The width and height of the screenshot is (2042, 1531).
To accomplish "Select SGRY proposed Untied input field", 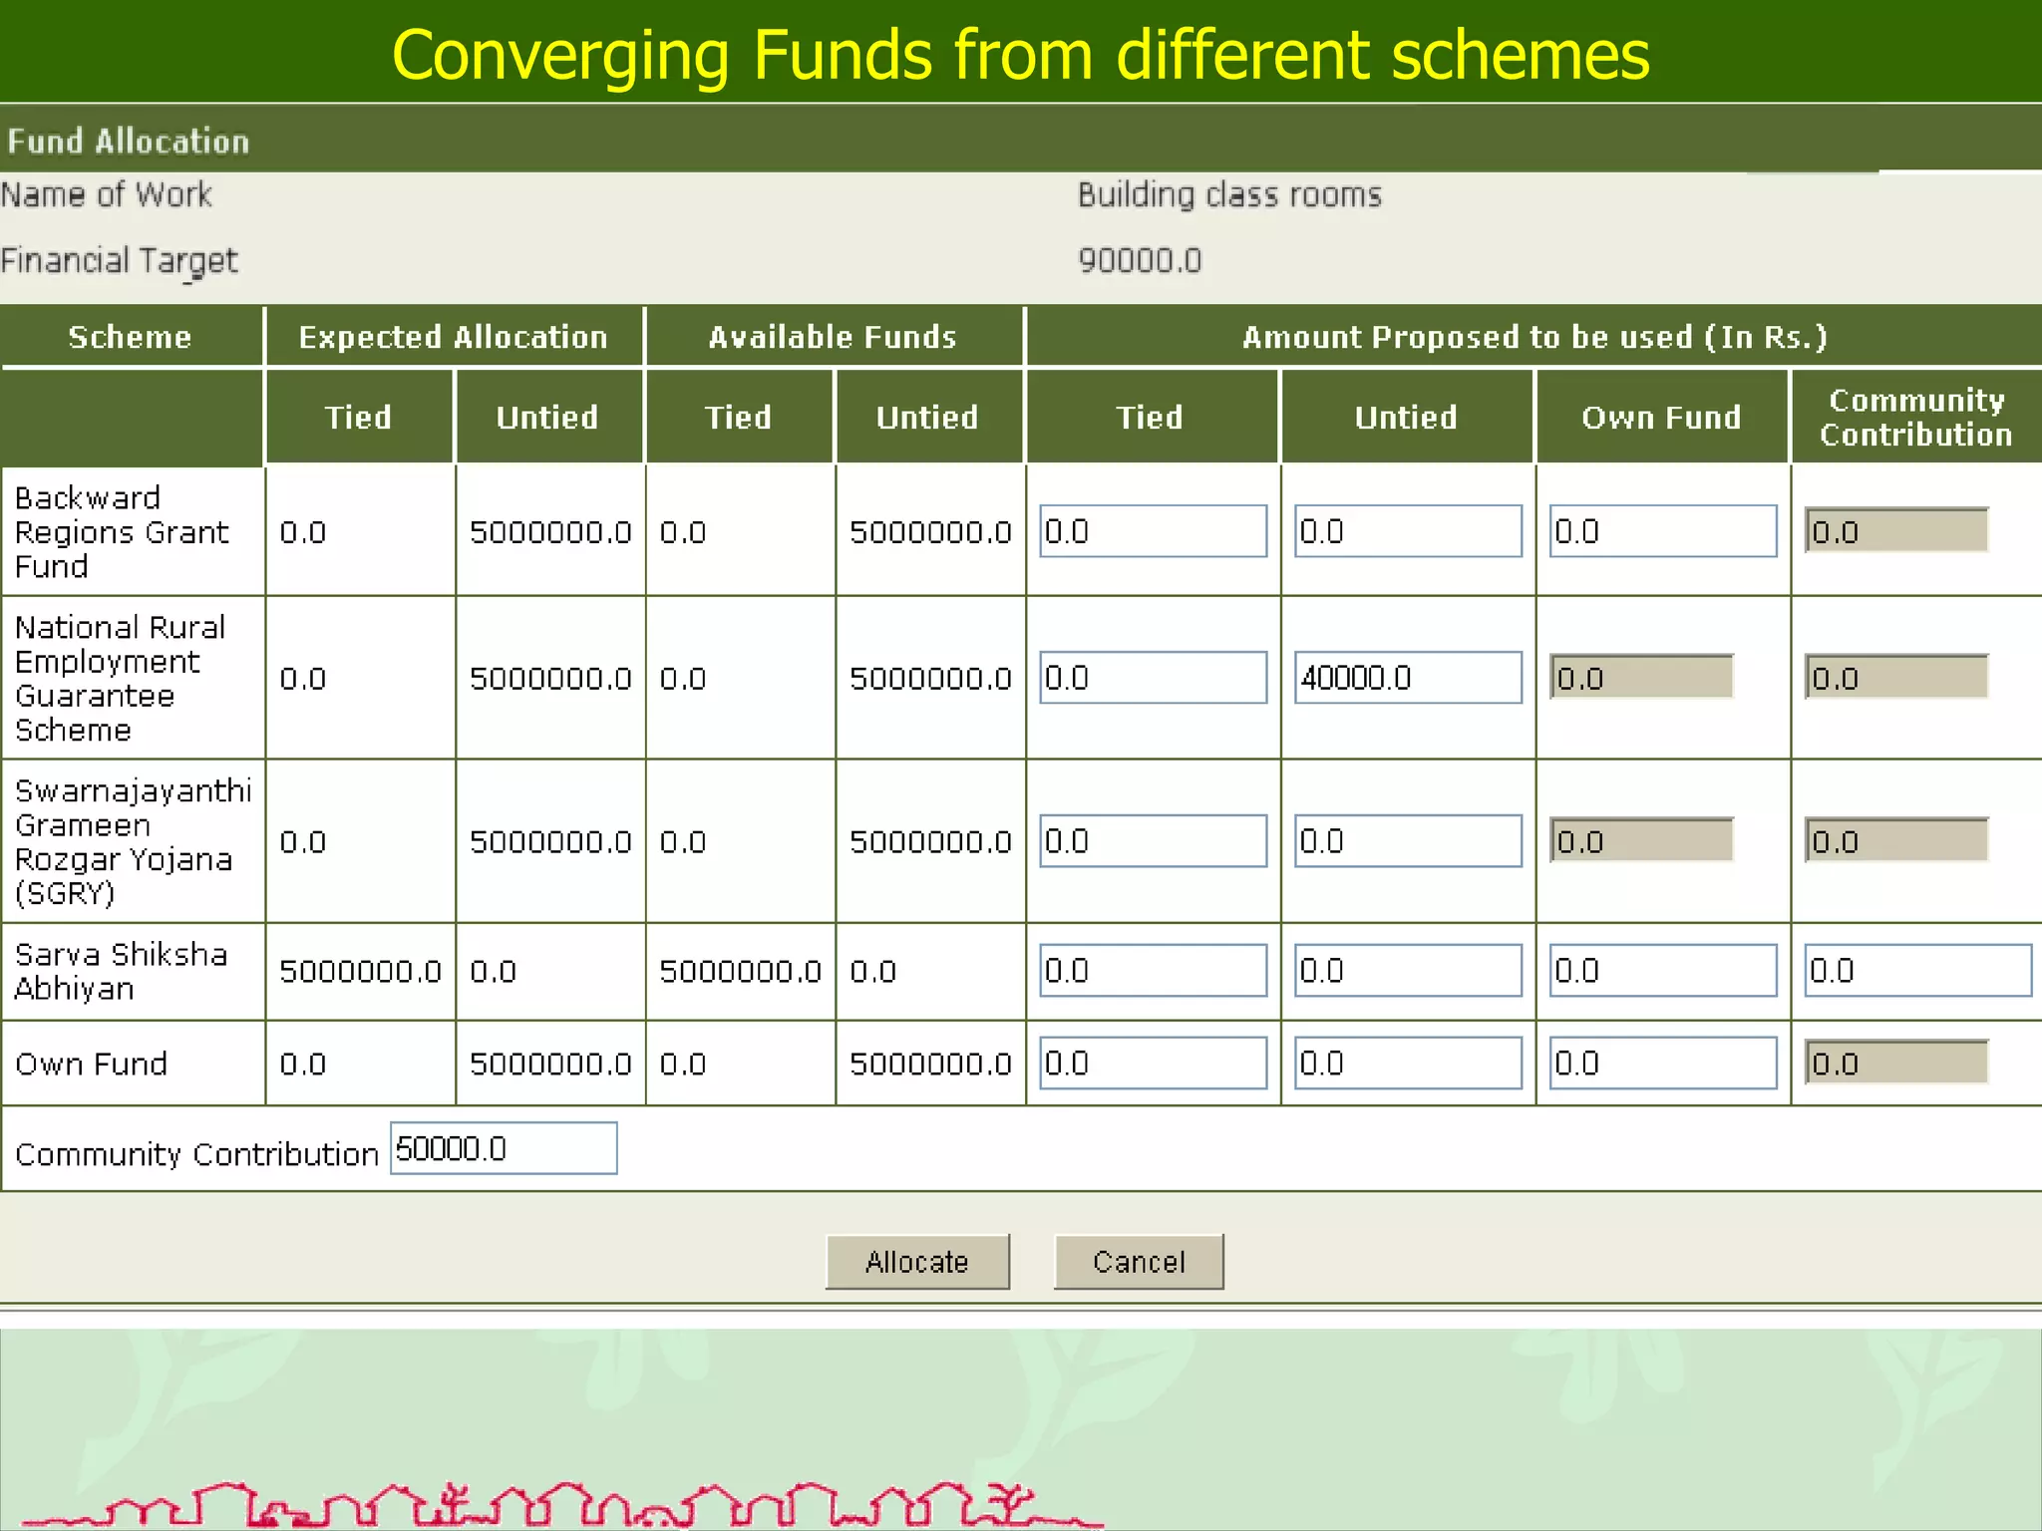I will [1408, 841].
